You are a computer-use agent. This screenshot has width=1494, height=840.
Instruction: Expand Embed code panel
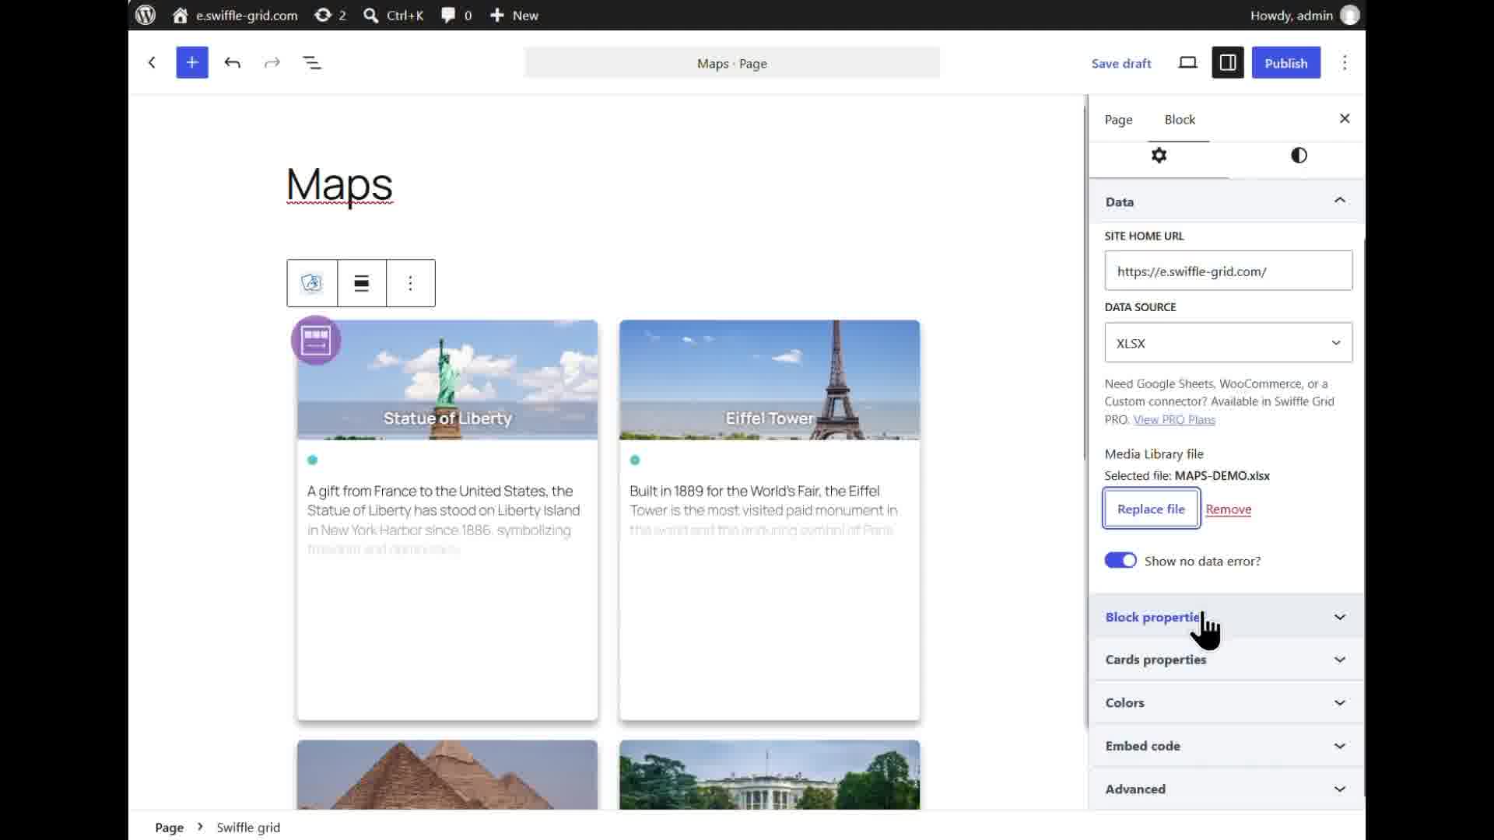(1227, 746)
